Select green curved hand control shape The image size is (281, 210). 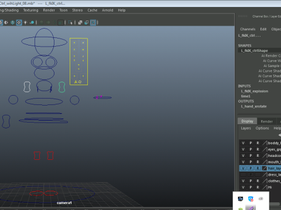coord(61,87)
